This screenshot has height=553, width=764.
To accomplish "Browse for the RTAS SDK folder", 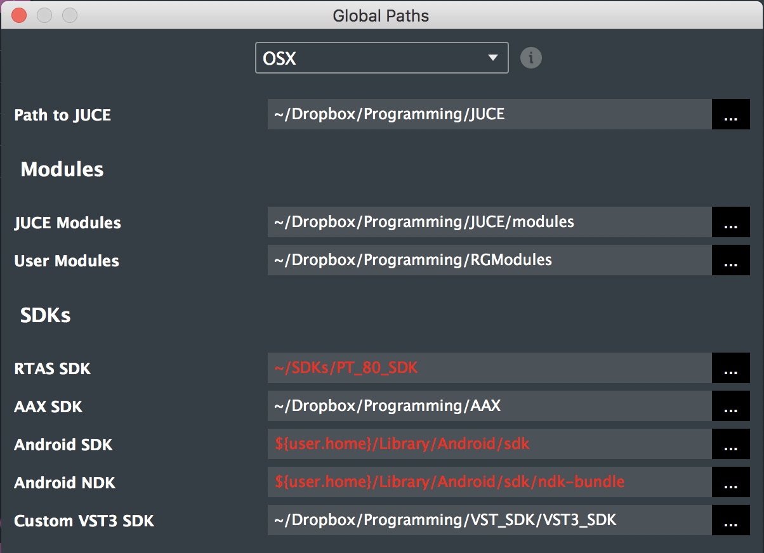I will coord(730,368).
